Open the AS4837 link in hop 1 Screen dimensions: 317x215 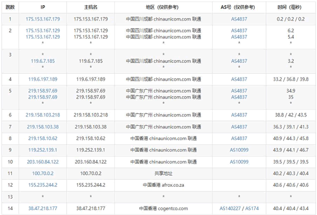point(239,19)
